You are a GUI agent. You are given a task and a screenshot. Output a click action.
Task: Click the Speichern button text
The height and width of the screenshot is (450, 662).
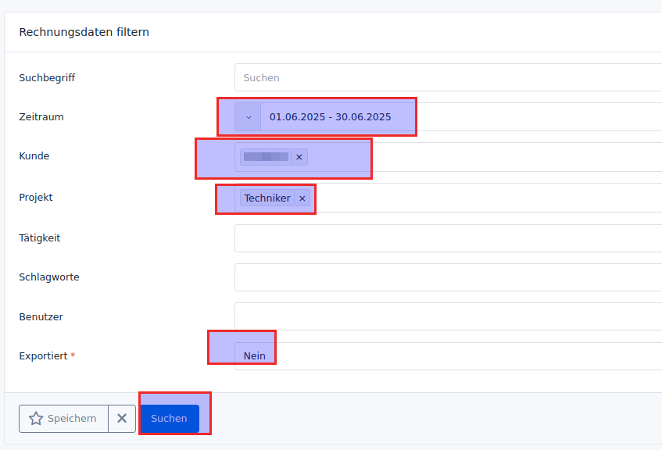(72, 419)
